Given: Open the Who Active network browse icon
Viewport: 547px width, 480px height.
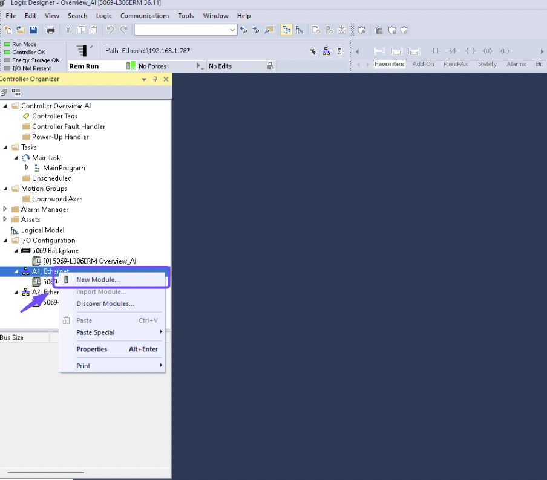Looking at the screenshot, I should [326, 51].
